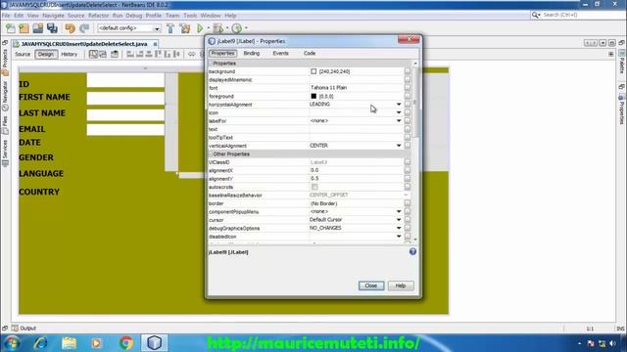Select the Properties tab in dialog
This screenshot has width=627, height=352.
click(x=222, y=53)
